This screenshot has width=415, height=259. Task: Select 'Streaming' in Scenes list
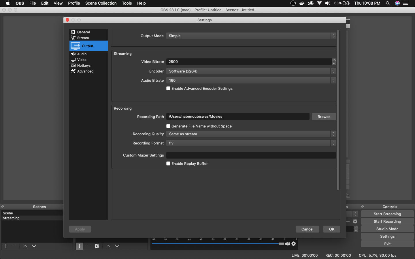32,218
